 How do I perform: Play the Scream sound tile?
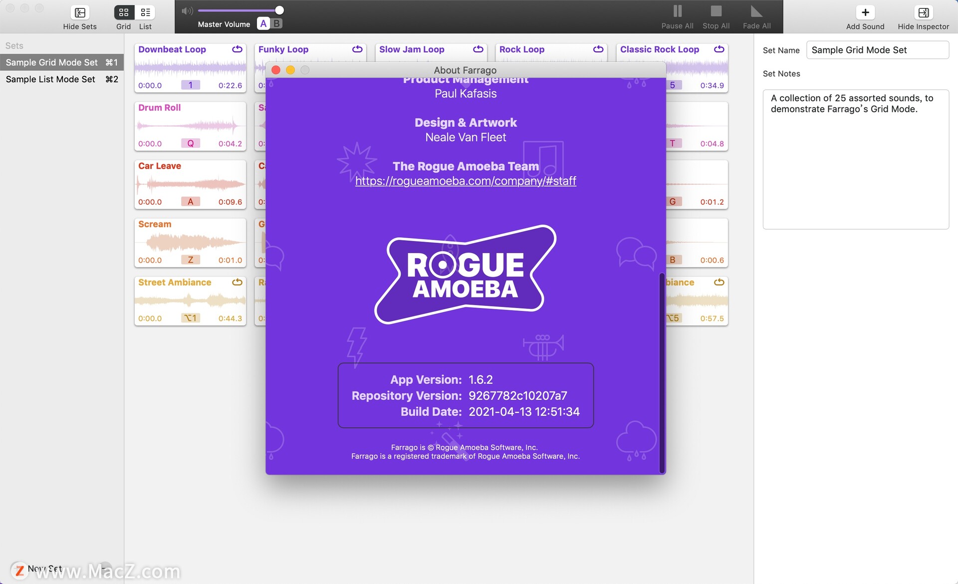point(190,243)
